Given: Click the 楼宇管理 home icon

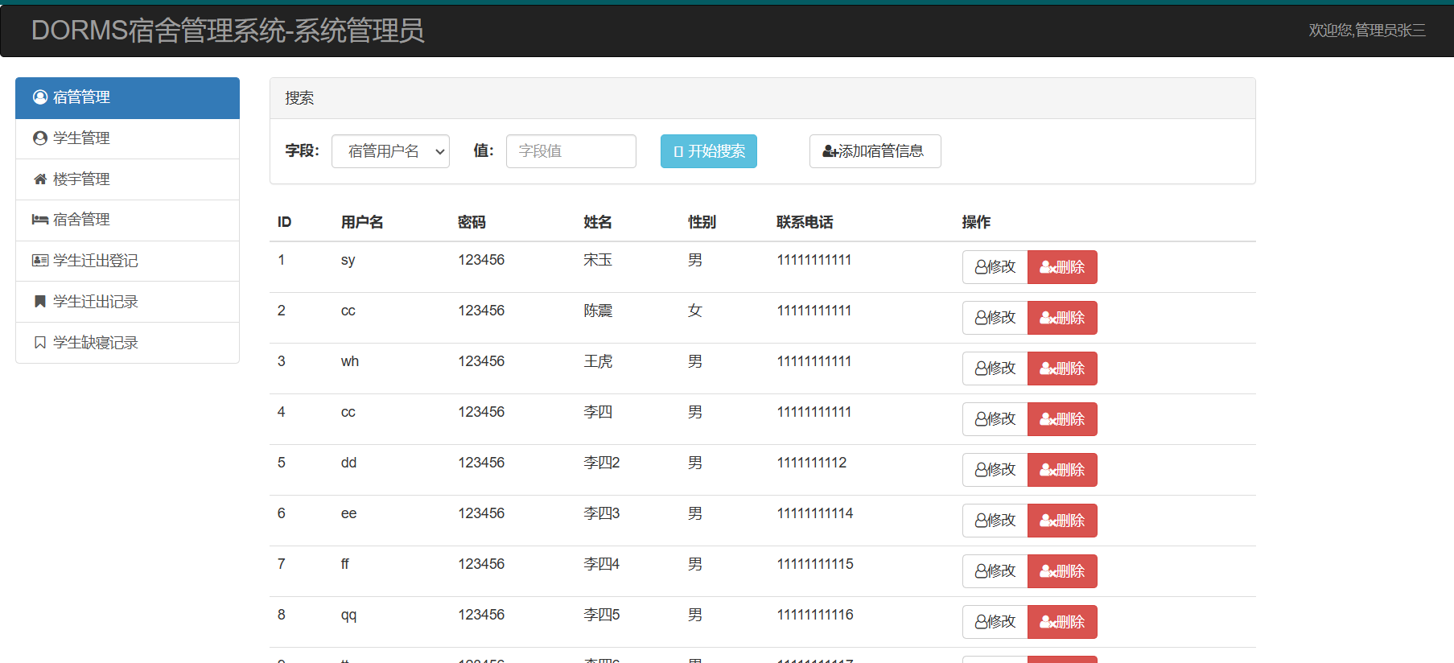Looking at the screenshot, I should point(40,179).
